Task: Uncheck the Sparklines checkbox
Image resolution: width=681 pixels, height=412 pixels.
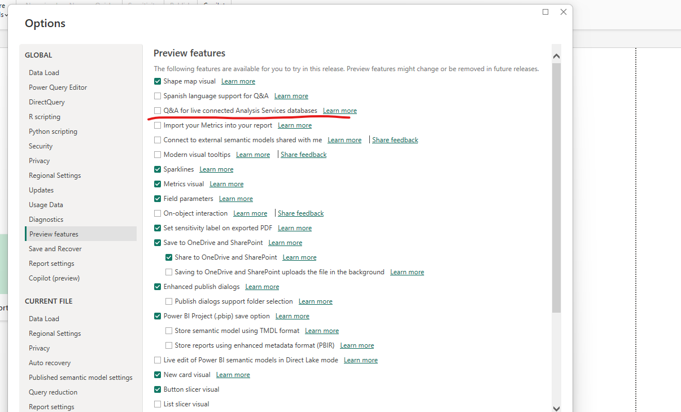Action: (x=158, y=169)
